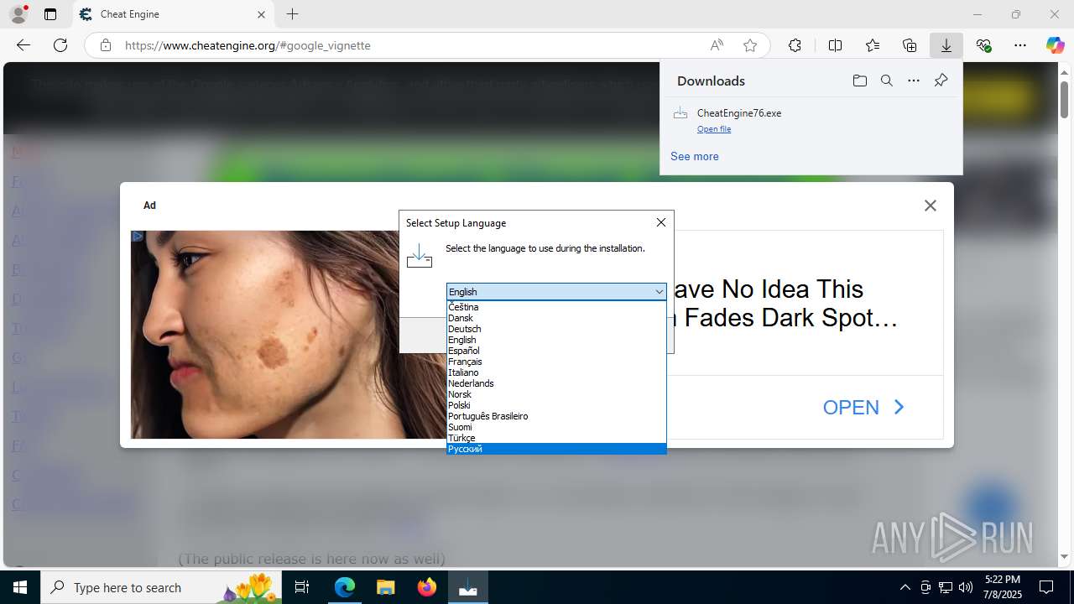Choose English in the dropdown list
1074x604 pixels.
click(556, 340)
